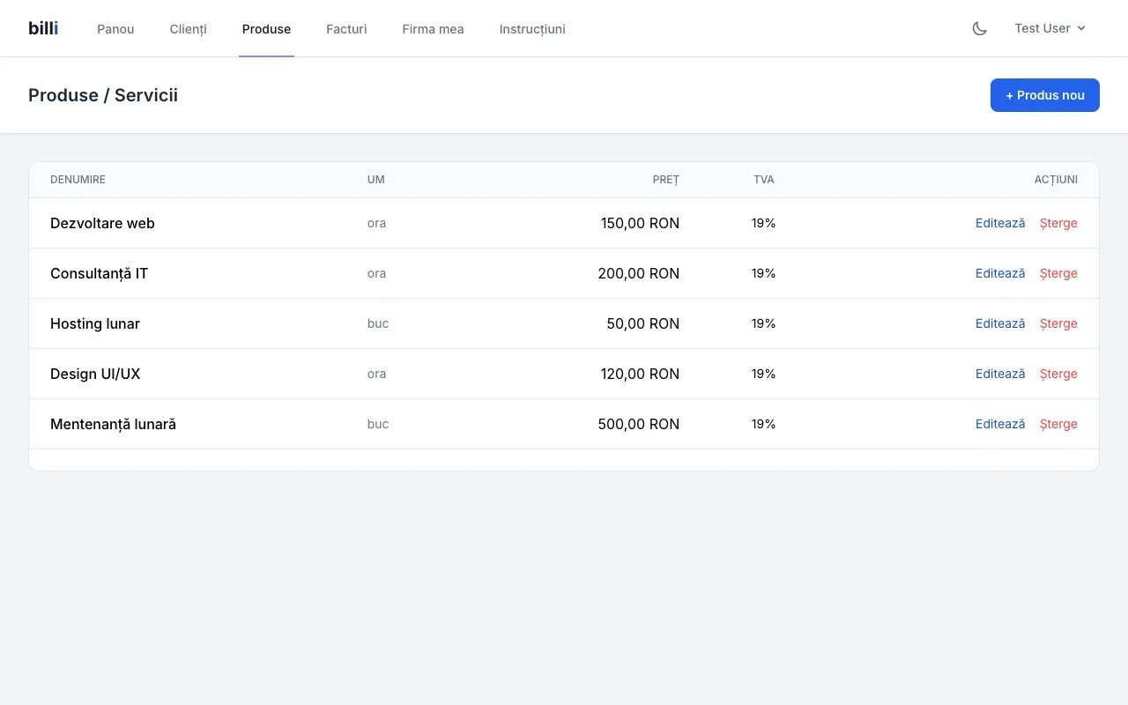Edit the Consultanță IT entry
The height and width of the screenshot is (705, 1128).
999,273
